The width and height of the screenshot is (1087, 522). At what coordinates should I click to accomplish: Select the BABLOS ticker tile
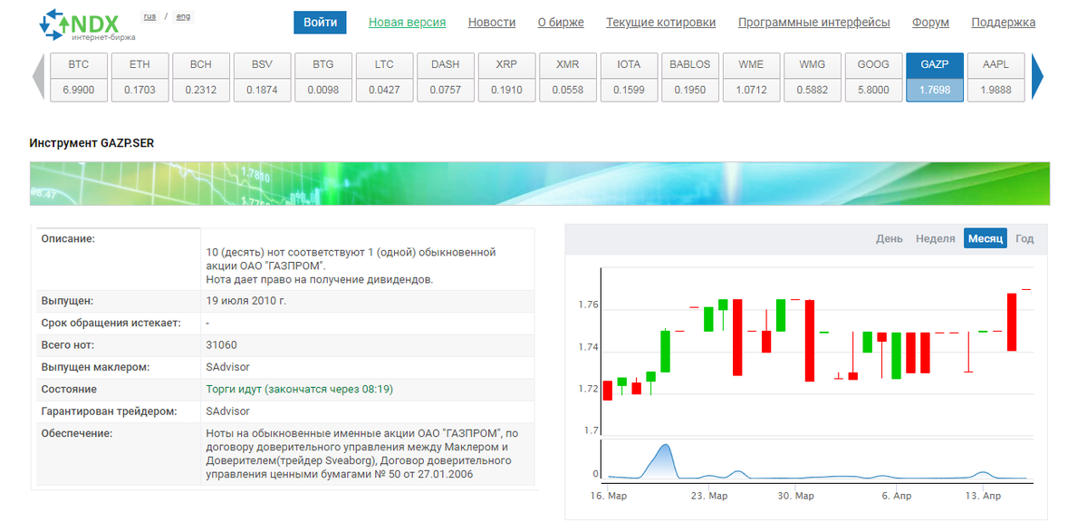pyautogui.click(x=689, y=77)
